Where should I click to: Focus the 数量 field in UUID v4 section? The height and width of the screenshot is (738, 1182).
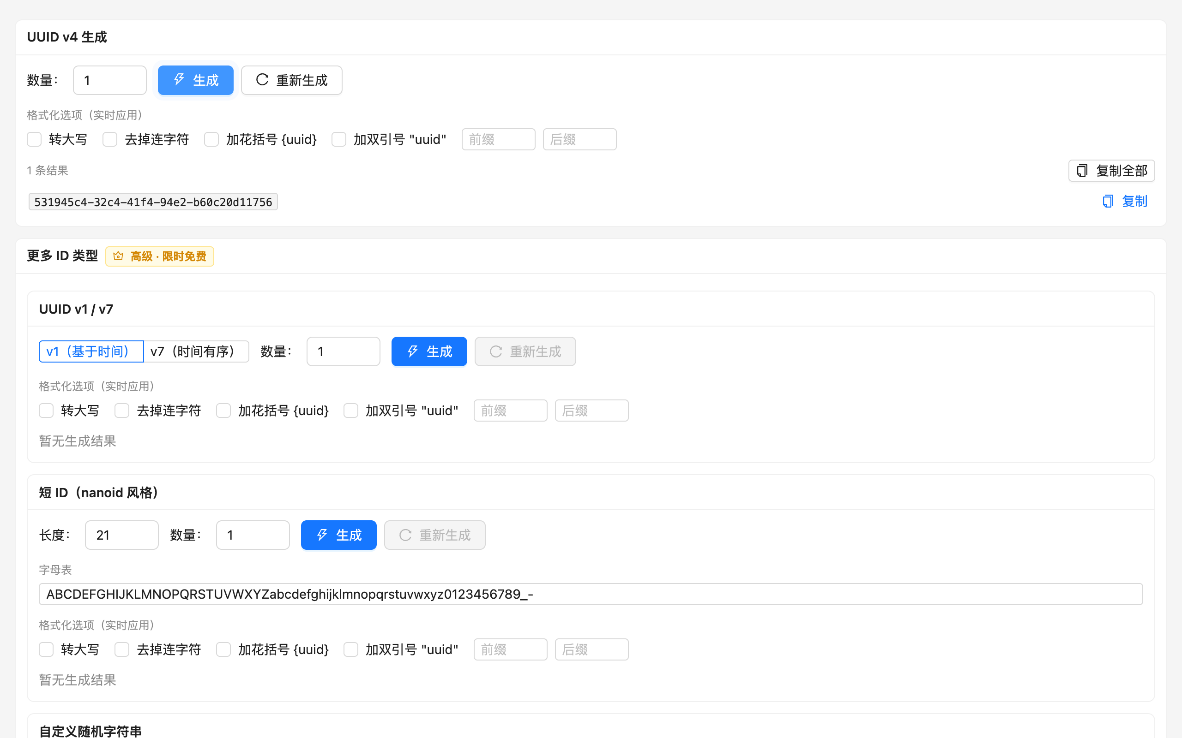point(110,80)
